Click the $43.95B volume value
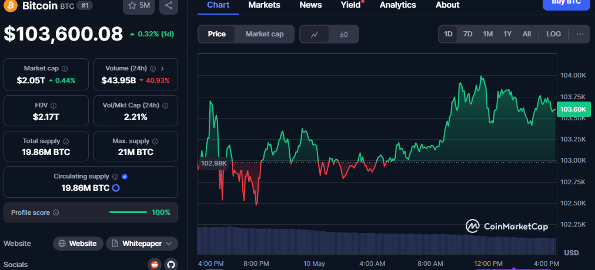Image resolution: width=595 pixels, height=270 pixels. point(119,80)
